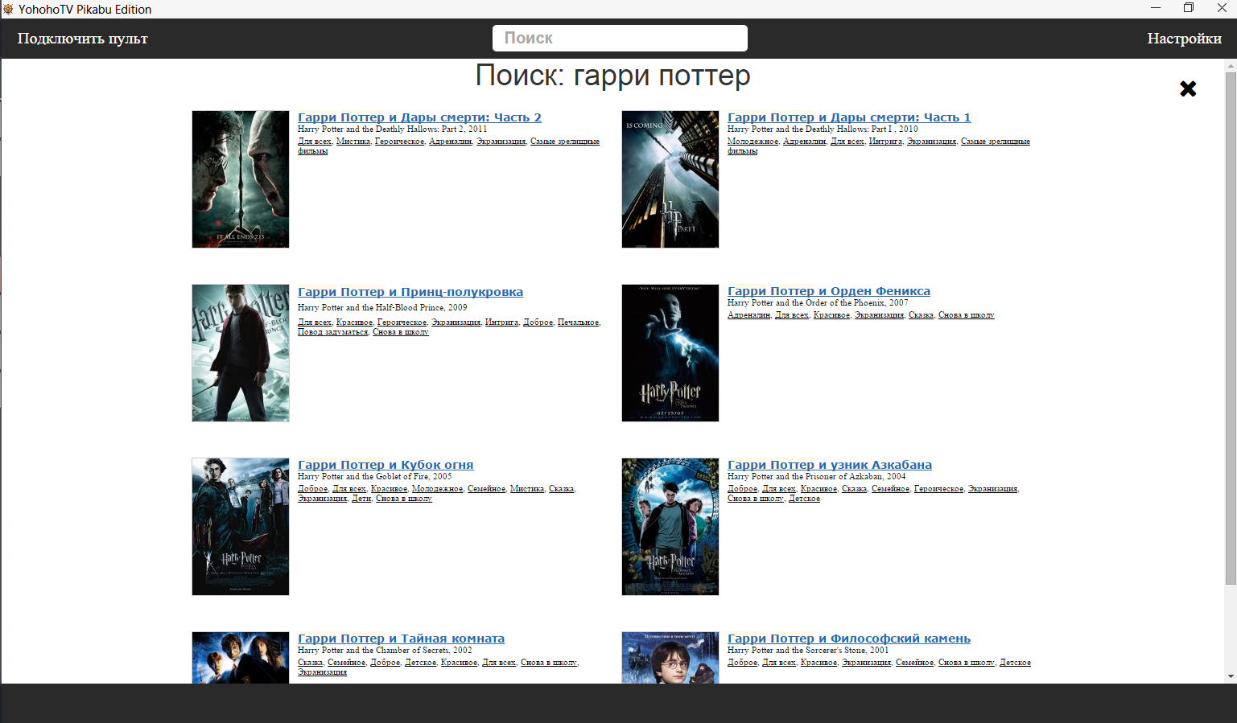Open Красивое tag under Философский камень
Image resolution: width=1237 pixels, height=723 pixels.
pyautogui.click(x=818, y=663)
